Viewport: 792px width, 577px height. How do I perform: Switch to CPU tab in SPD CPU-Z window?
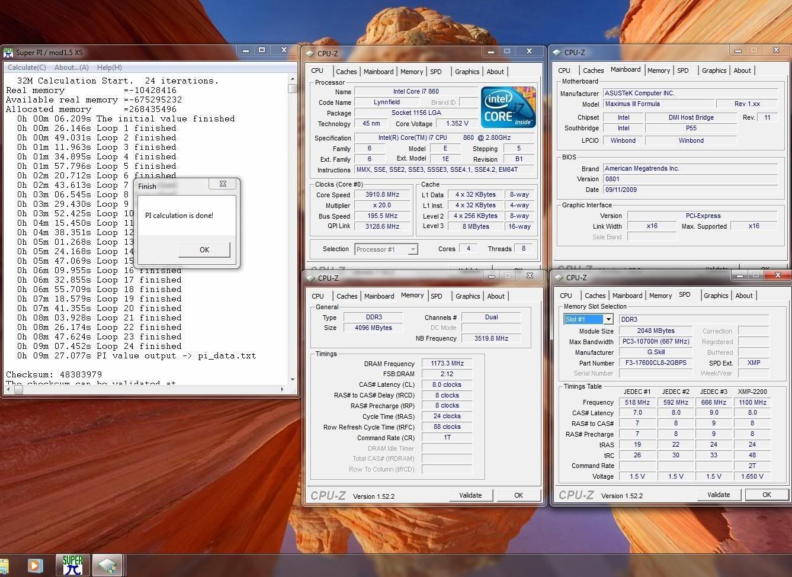[x=566, y=296]
